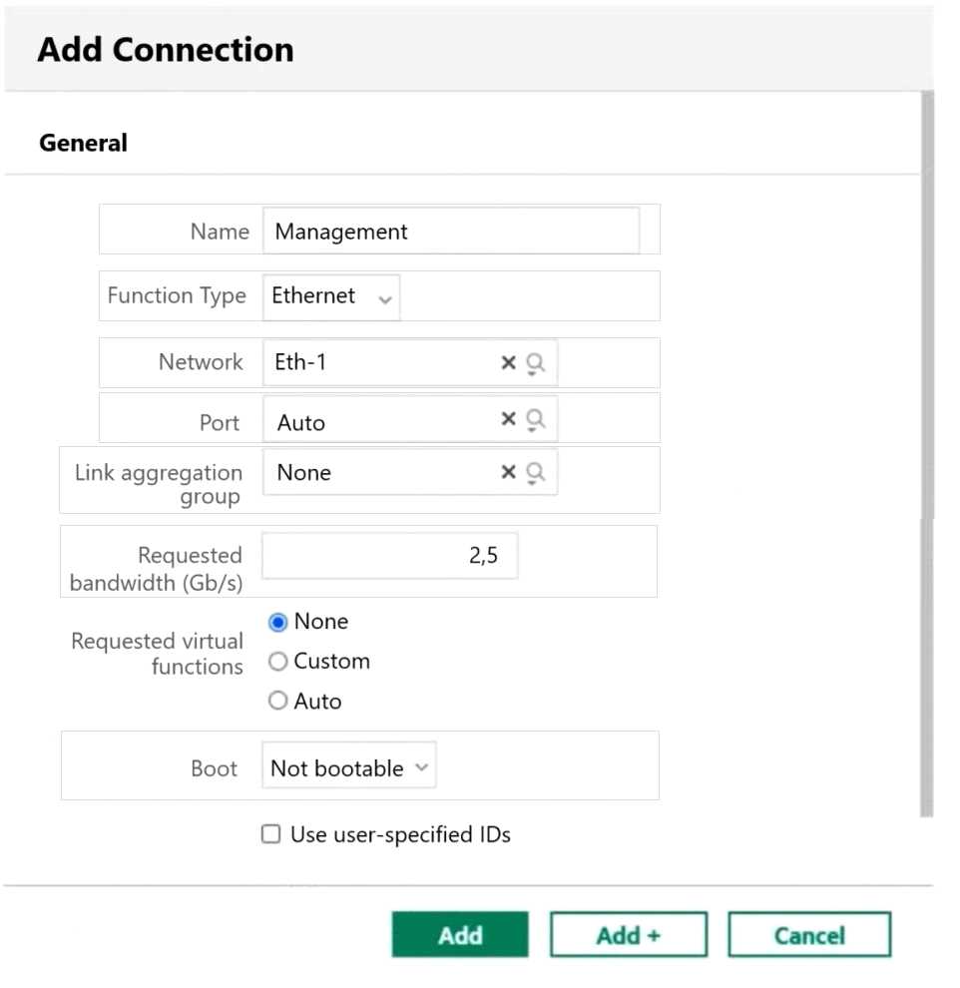Cancel the Add Connection dialog
Viewport: 960px width, 988px height.
(x=809, y=934)
